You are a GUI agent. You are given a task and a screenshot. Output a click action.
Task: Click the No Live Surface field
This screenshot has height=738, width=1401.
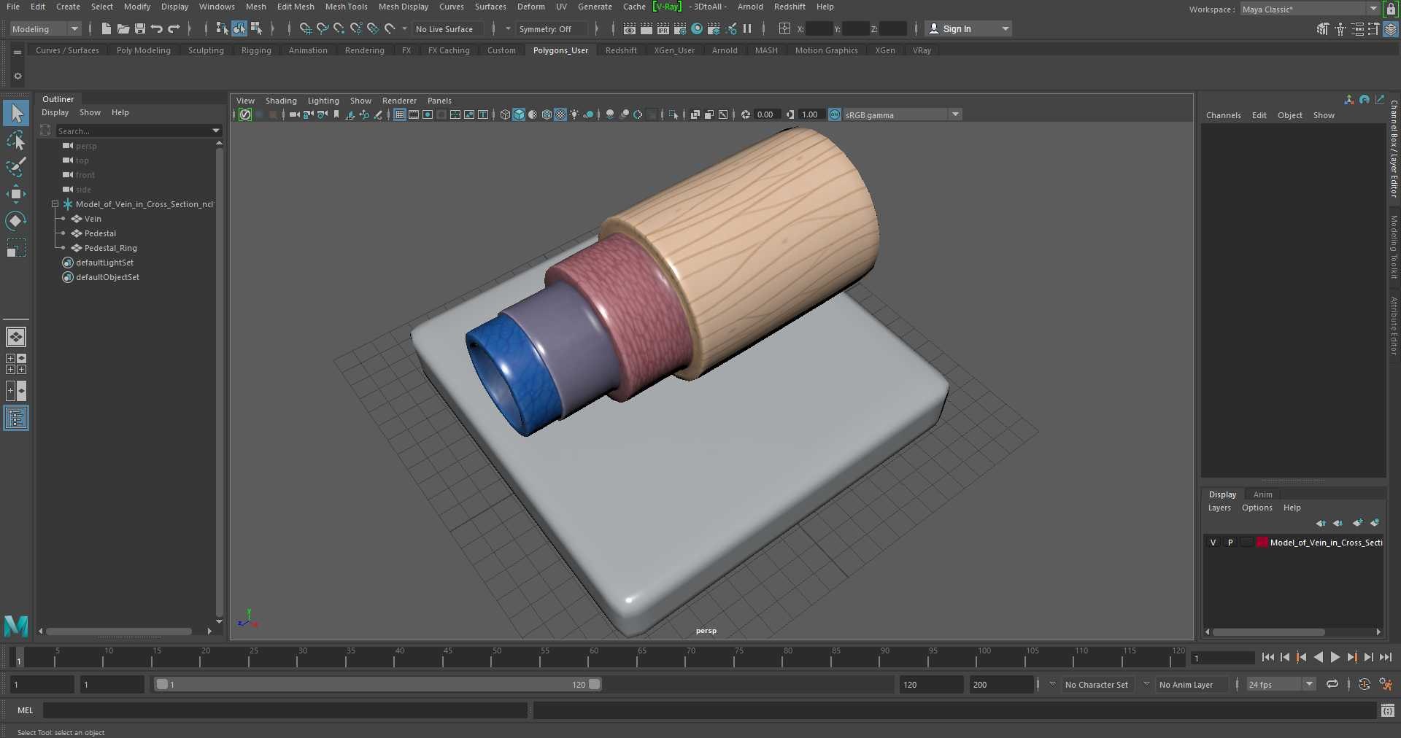tap(449, 29)
